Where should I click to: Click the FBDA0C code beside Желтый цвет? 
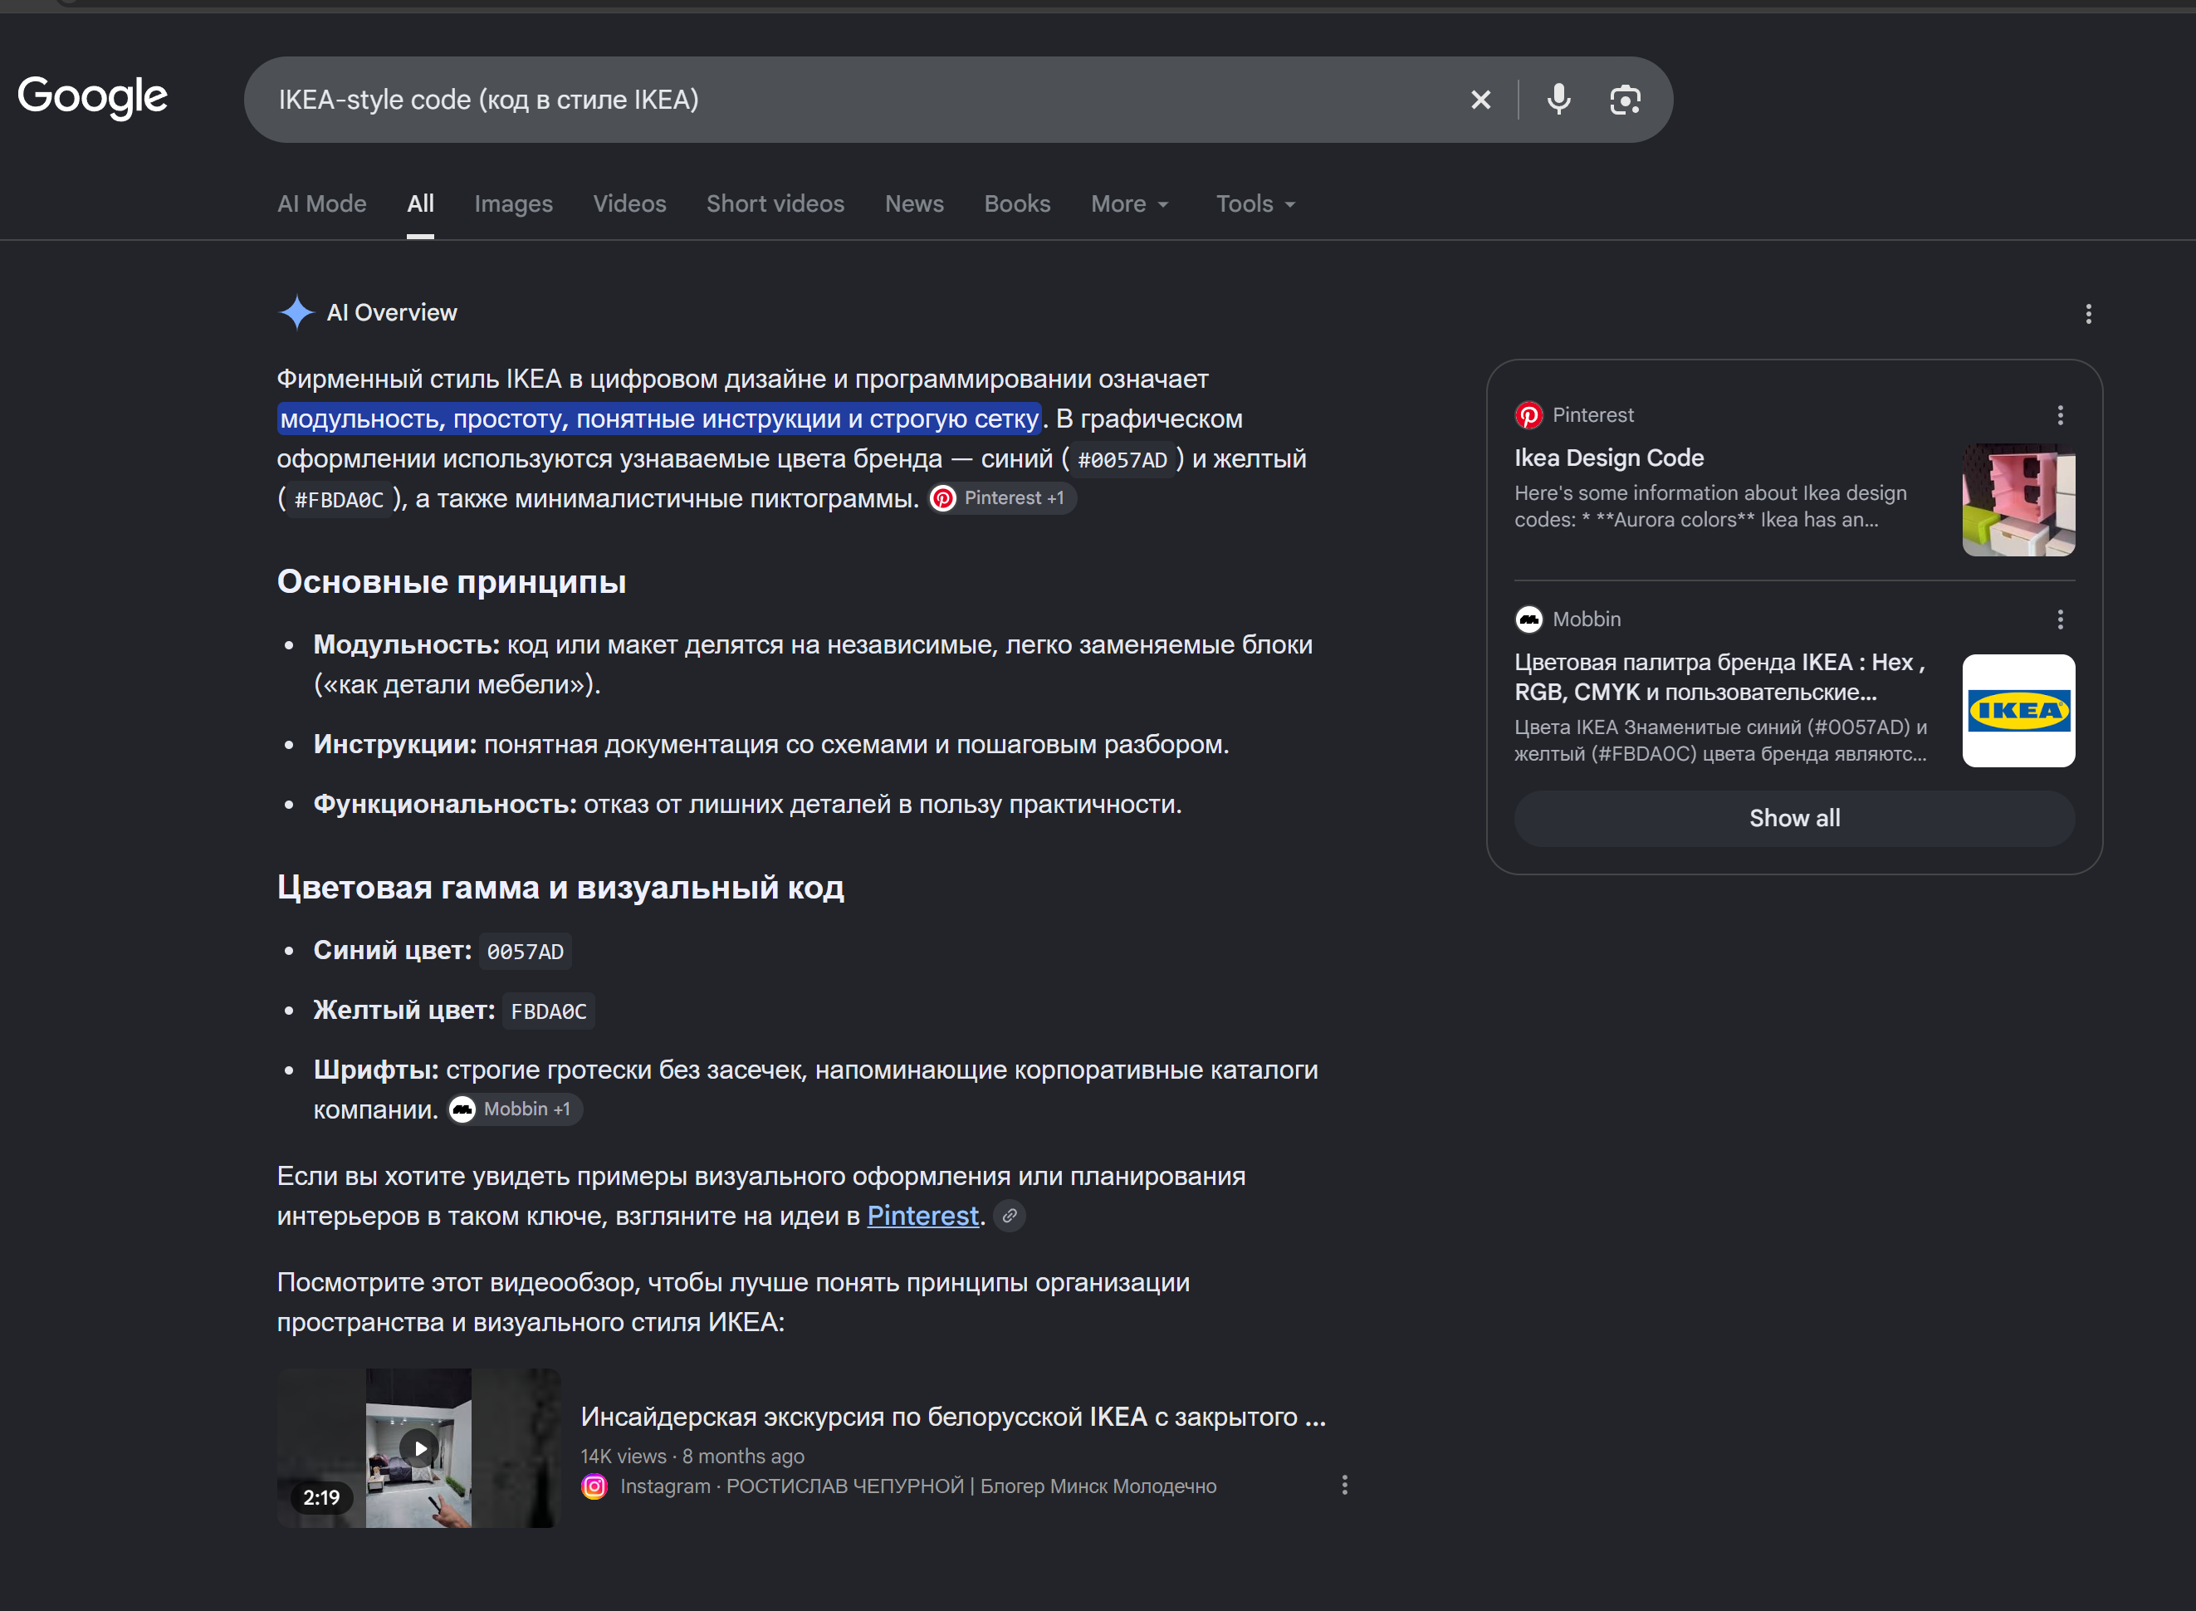[x=549, y=1011]
